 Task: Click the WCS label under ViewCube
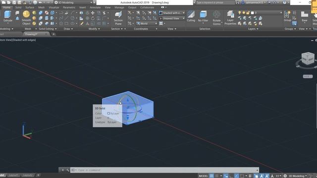pyautogui.click(x=308, y=77)
